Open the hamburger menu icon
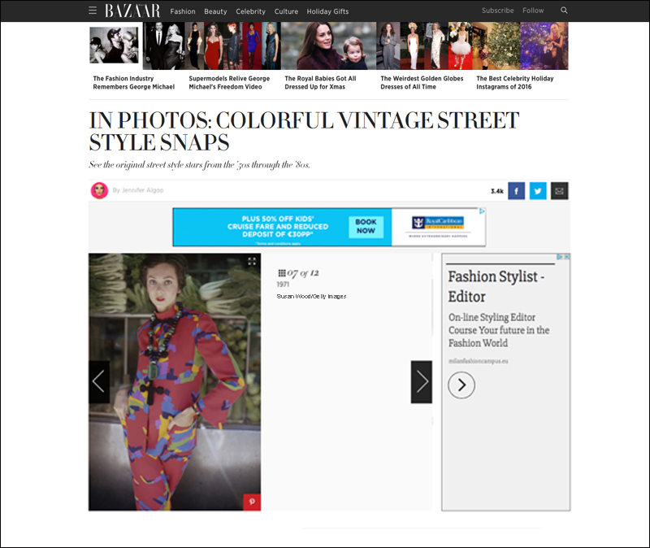The image size is (650, 548). [93, 11]
